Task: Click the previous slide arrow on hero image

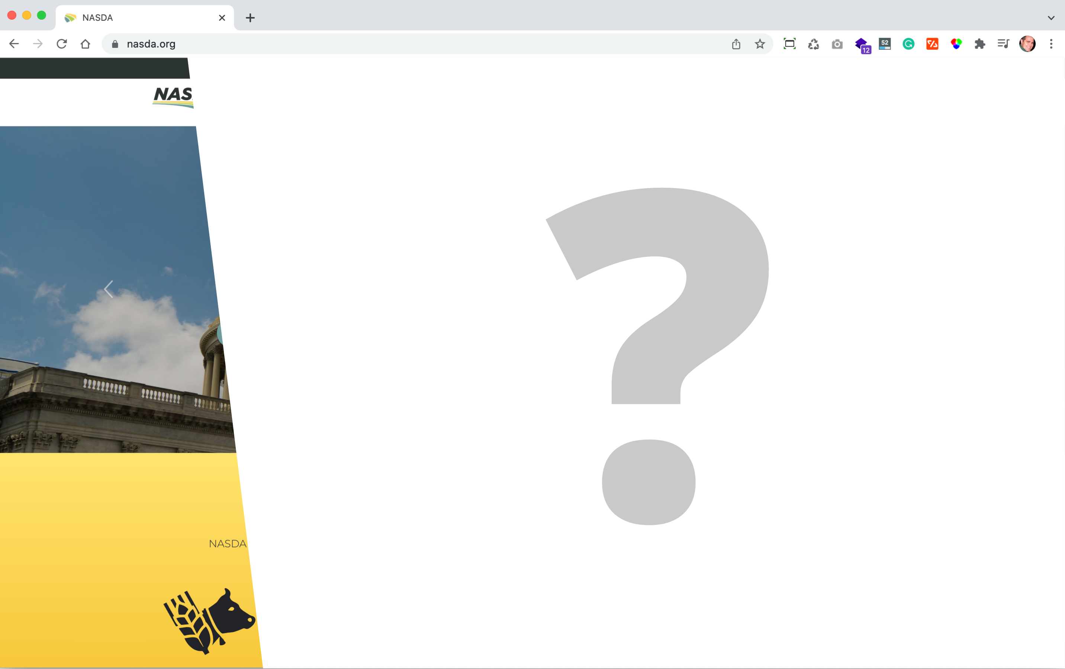Action: pos(109,289)
